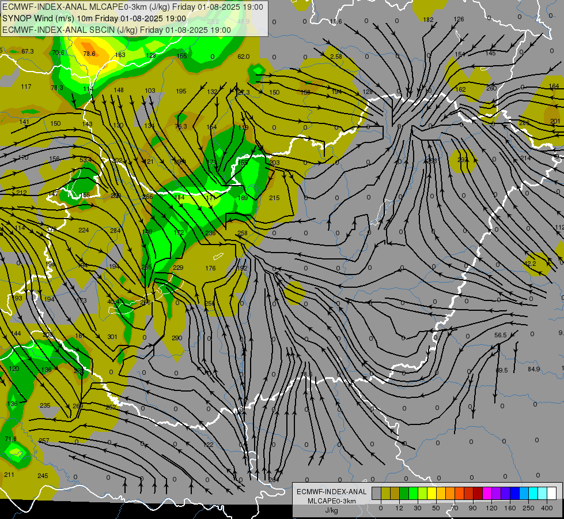Click the J/kg unit label in legend
This screenshot has width=564, height=519.
[x=331, y=510]
